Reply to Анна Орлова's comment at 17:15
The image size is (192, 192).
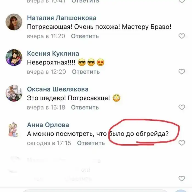(91, 143)
